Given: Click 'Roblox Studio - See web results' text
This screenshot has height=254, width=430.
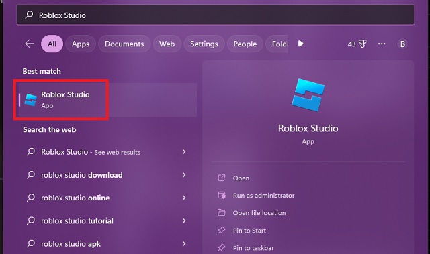Looking at the screenshot, I should 91,152.
